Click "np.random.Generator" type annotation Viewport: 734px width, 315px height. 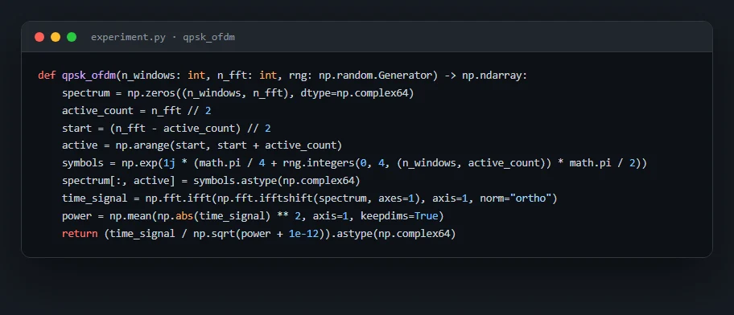(x=375, y=76)
